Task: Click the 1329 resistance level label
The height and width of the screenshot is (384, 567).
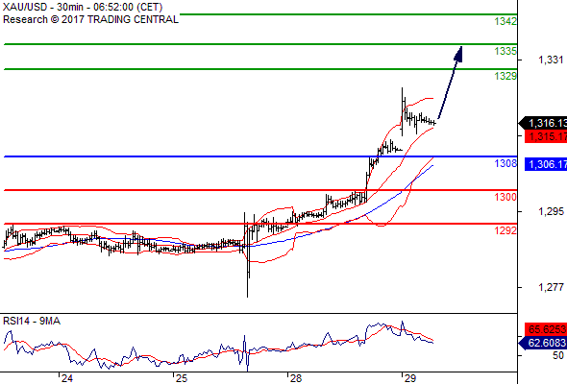Action: click(505, 76)
